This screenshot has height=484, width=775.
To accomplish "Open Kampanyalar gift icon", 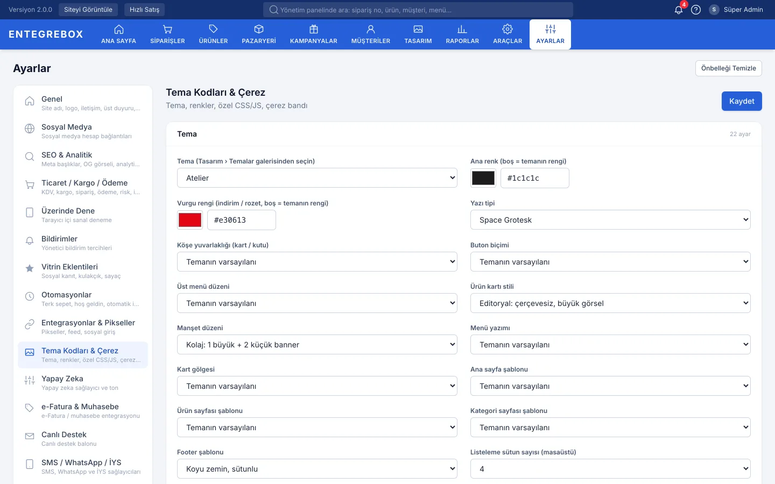I will [314, 29].
